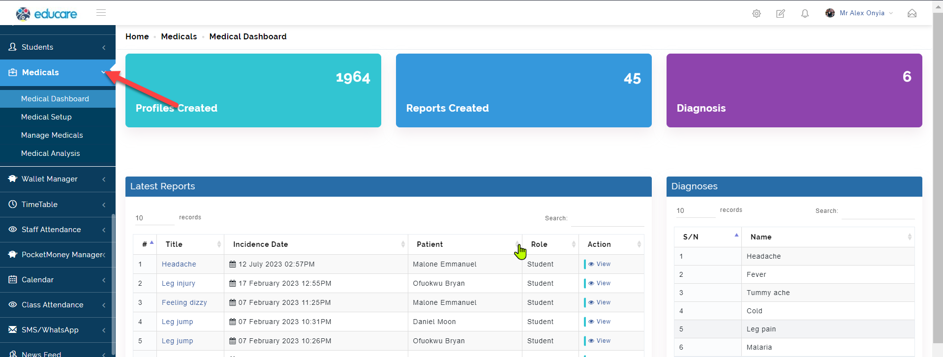Click calendar icon beside 07 February 2023 10:31PM
Screen dimensions: 943x357
click(x=233, y=322)
